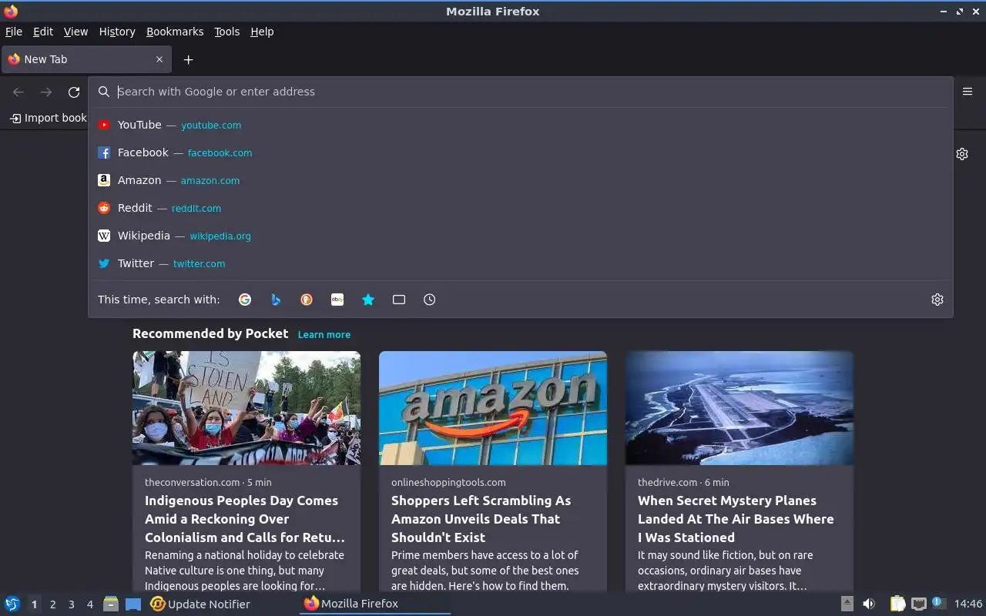
Task: Open new tab page personalize gear
Action: (962, 154)
